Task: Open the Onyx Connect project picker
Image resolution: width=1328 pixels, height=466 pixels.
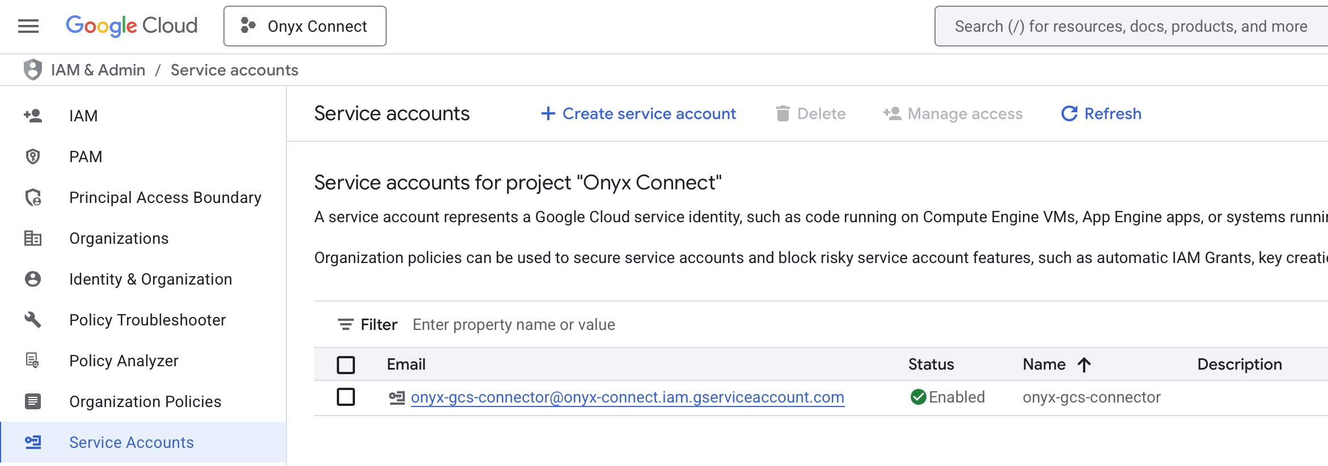Action: (x=305, y=26)
